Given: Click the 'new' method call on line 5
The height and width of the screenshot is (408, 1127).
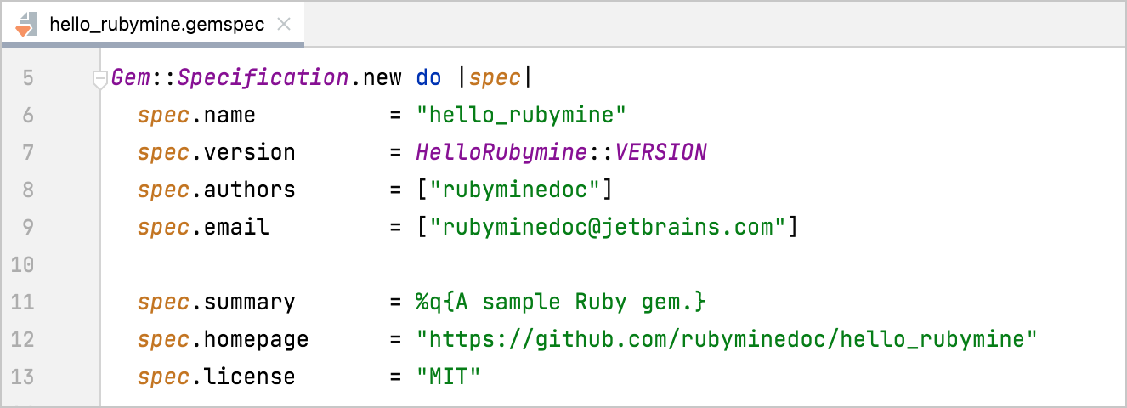Looking at the screenshot, I should pos(382,78).
